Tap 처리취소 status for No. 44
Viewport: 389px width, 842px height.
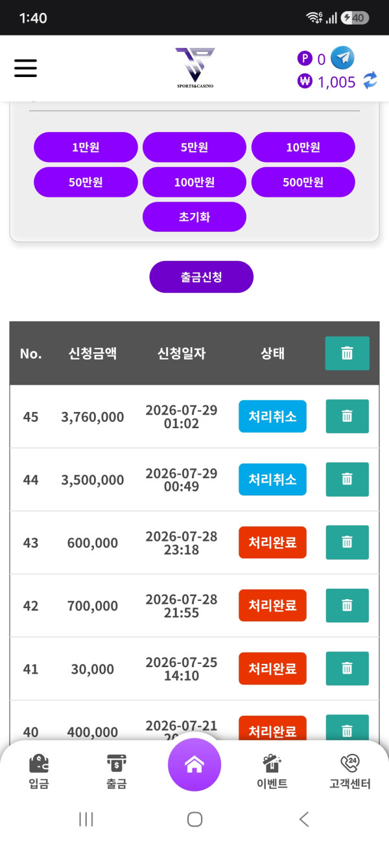[x=272, y=479]
